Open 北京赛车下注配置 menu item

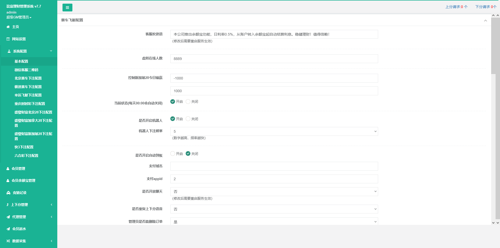point(29,78)
